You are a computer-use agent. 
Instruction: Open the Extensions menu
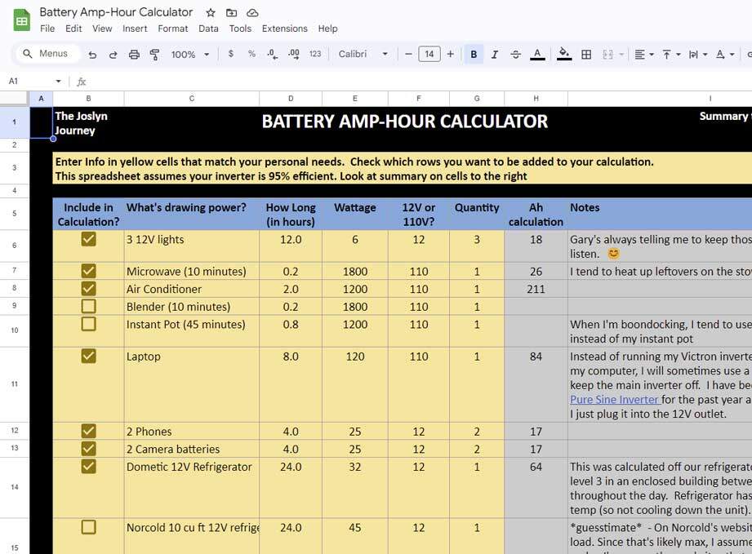click(284, 29)
